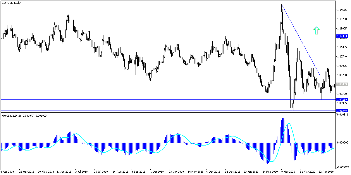Click the blue 1.07259 price label

[342, 99]
